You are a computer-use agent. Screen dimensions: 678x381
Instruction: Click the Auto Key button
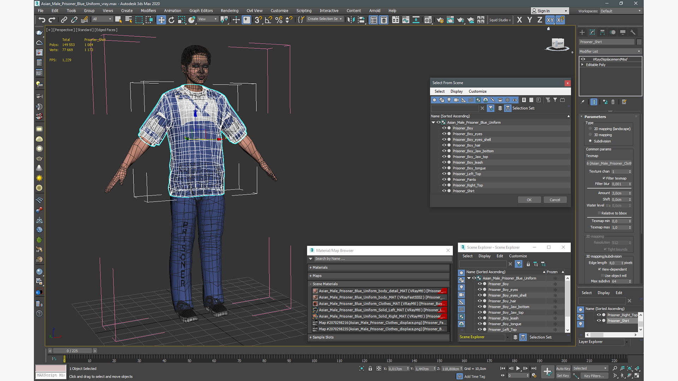pos(563,369)
